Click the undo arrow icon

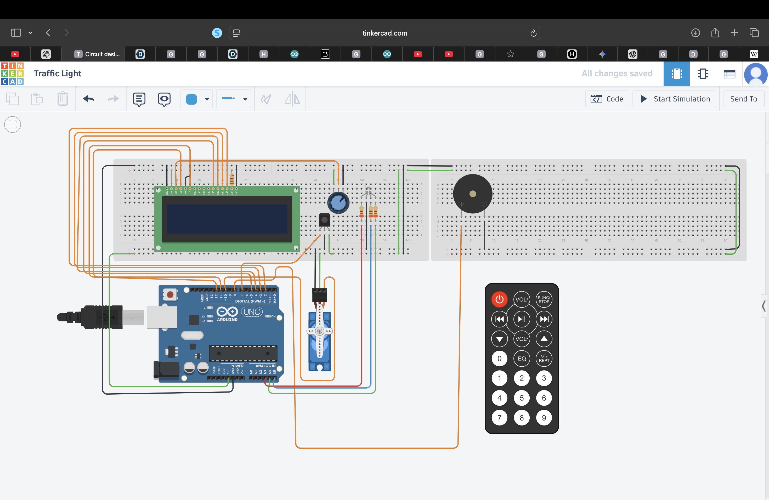pyautogui.click(x=88, y=99)
